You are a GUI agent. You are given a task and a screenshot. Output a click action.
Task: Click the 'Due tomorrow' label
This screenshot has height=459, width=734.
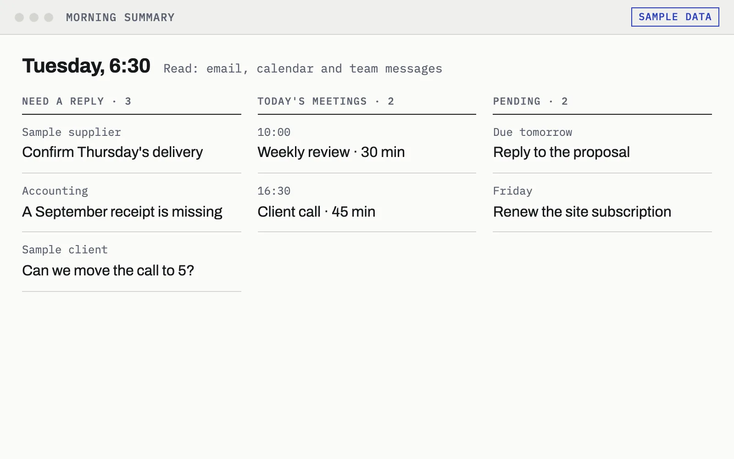click(x=533, y=132)
